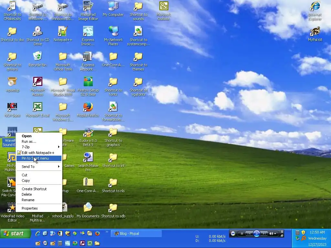The image size is (331, 248).
Task: Open Properties from the context menu
Action: click(x=39, y=208)
